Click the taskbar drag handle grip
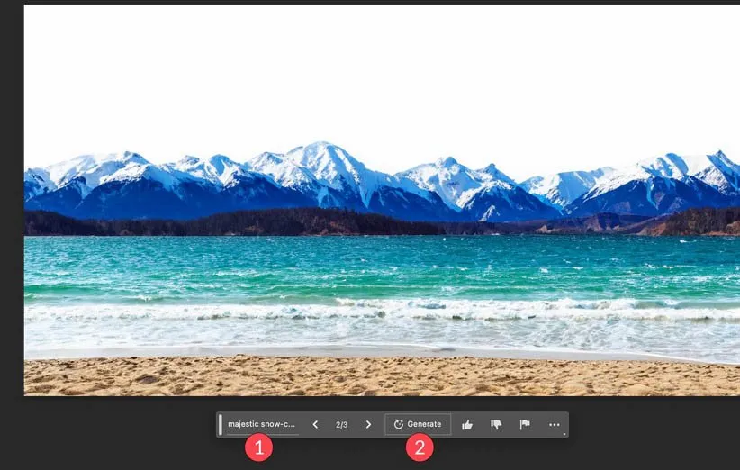Viewport: 740px width, 470px height. tap(221, 424)
